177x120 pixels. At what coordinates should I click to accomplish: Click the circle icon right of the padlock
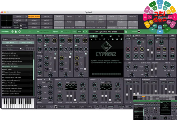point(20,32)
